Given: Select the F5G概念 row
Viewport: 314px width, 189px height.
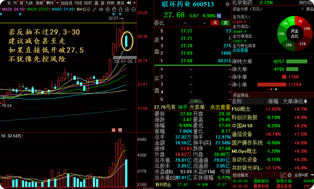Looking at the screenshot, I should 272,109.
